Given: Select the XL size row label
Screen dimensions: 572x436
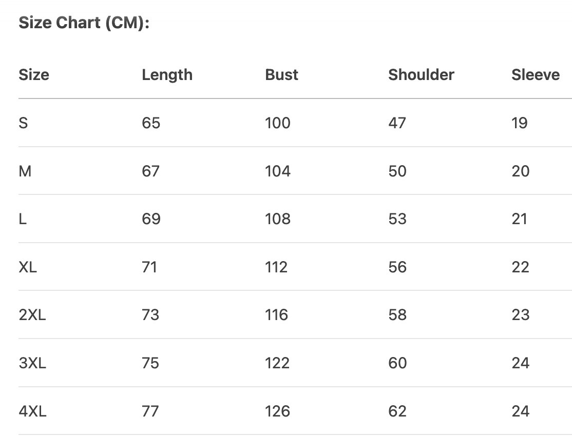Looking at the screenshot, I should (x=28, y=267).
